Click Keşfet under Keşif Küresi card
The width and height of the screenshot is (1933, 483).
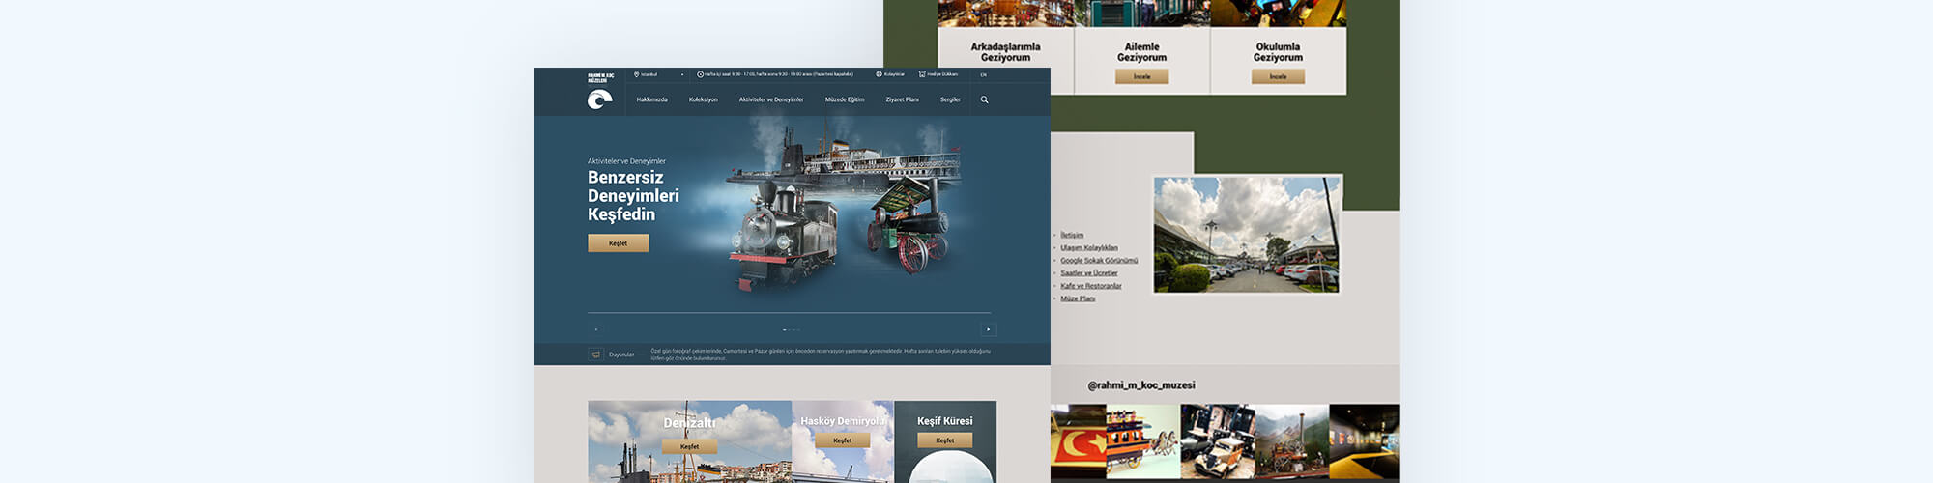coord(945,440)
